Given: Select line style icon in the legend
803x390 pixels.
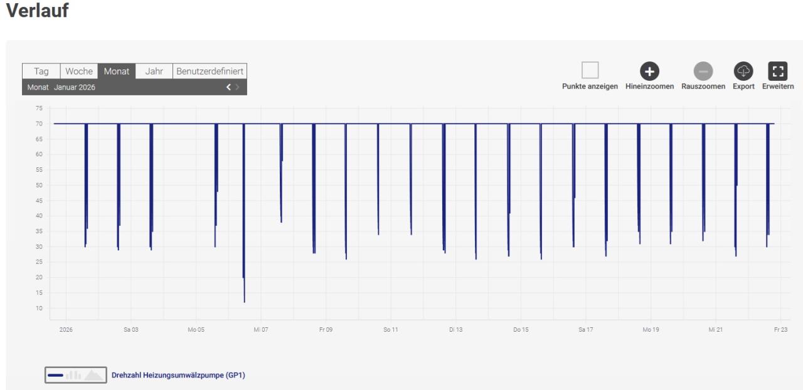Looking at the screenshot, I should point(55,375).
